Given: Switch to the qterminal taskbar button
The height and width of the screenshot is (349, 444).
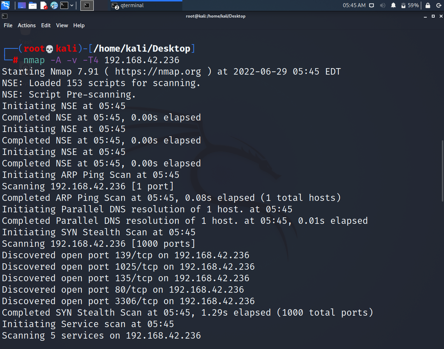Looking at the screenshot, I should 146,5.
